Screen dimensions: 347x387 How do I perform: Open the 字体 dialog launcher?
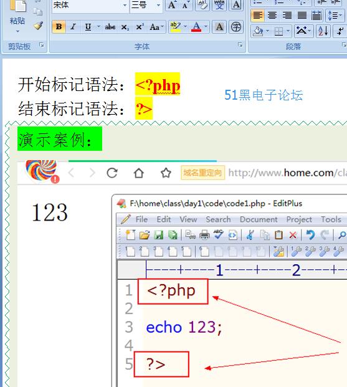tap(240, 45)
